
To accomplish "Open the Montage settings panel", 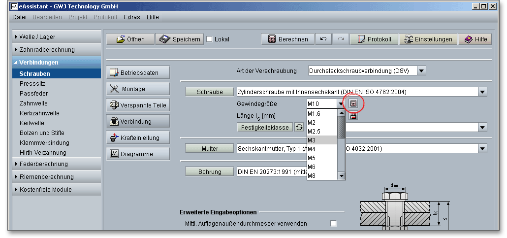I will [138, 89].
